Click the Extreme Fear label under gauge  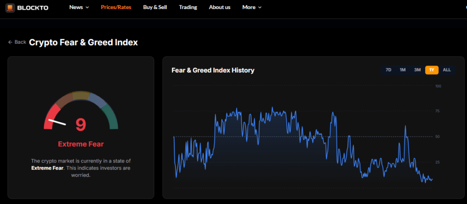(x=81, y=144)
